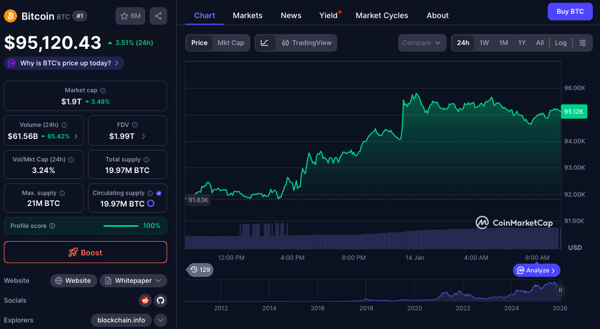This screenshot has width=600, height=329.
Task: Click the line chart style icon
Action: point(264,43)
